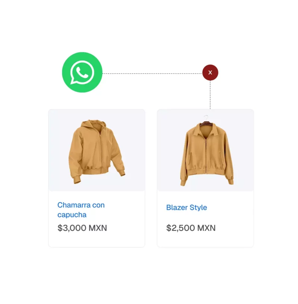Click the word capucha in product title
The width and height of the screenshot is (298, 304).
click(72, 215)
